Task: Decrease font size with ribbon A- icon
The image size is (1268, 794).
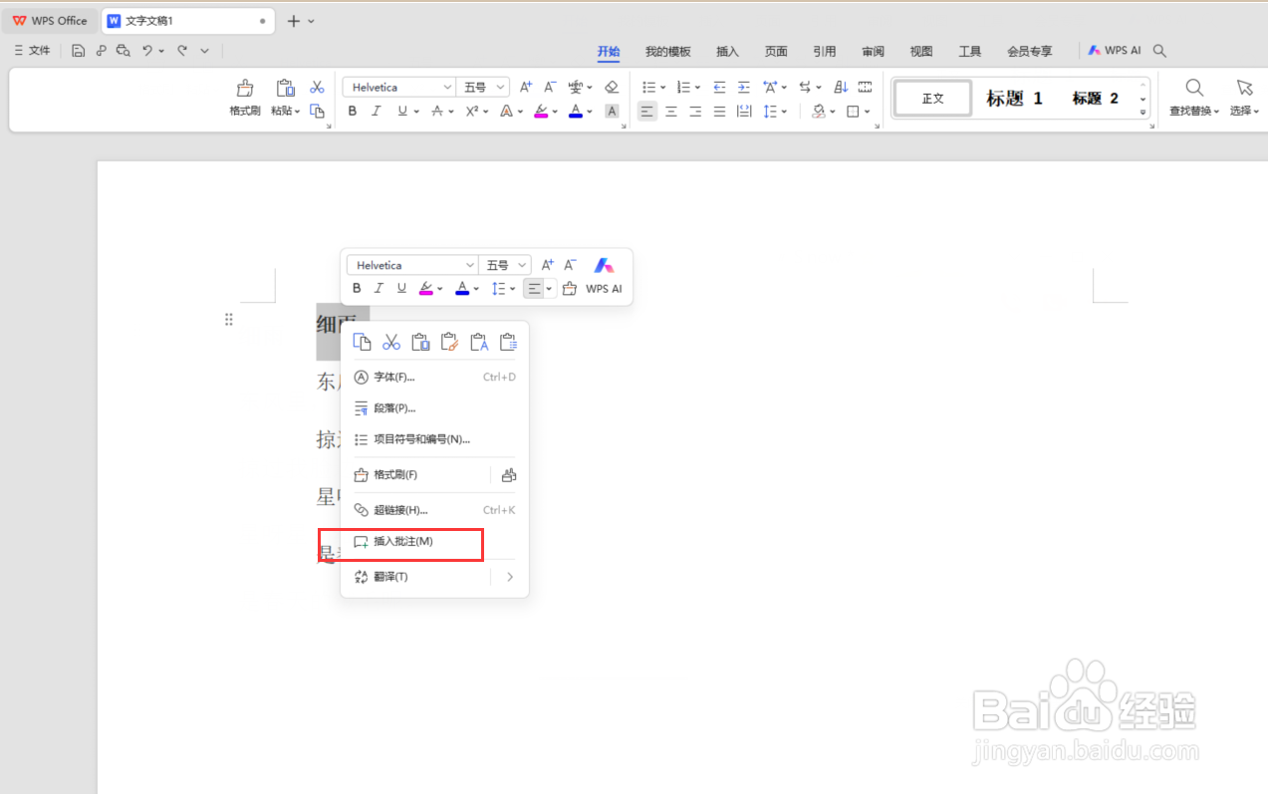Action: tap(550, 87)
